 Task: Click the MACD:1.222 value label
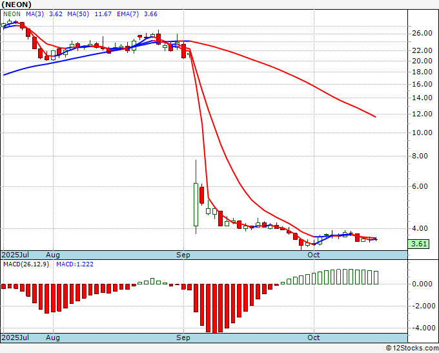75,264
